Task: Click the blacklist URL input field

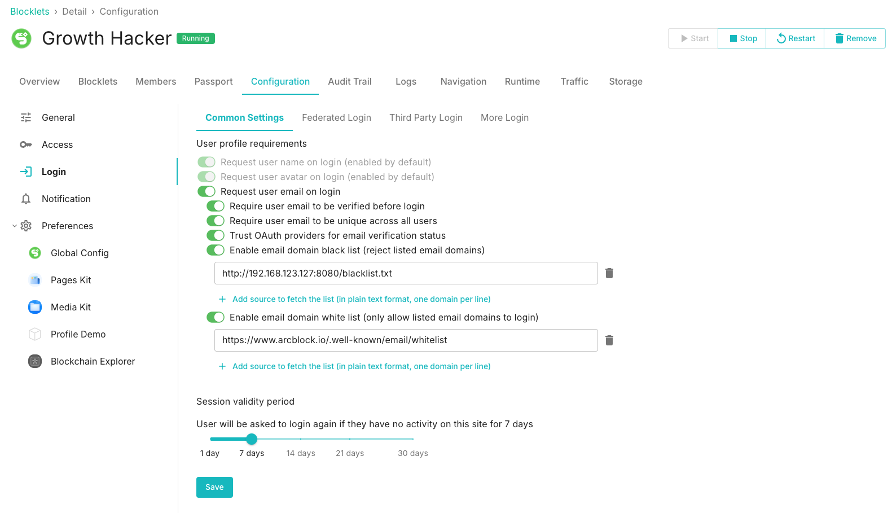Action: 406,273
